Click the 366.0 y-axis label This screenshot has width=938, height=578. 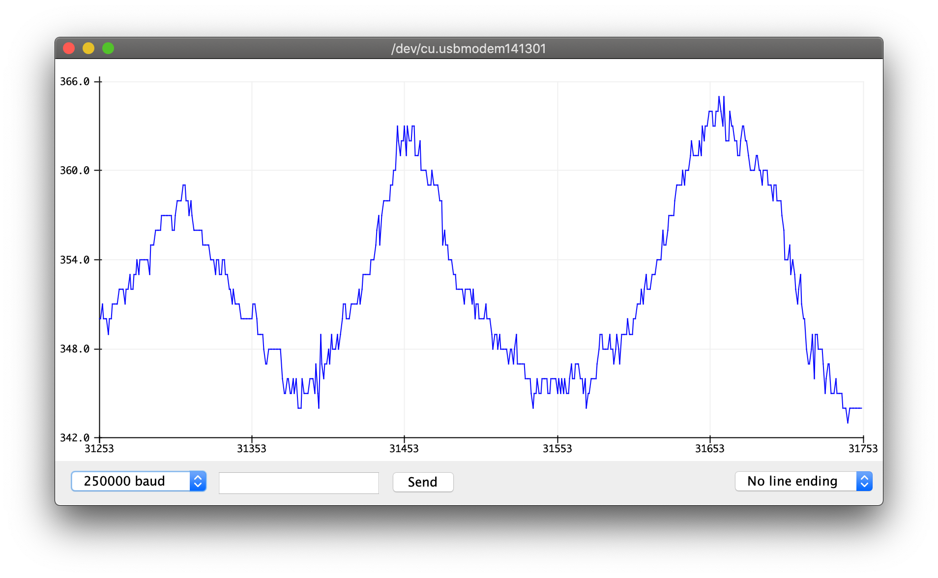[x=75, y=82]
